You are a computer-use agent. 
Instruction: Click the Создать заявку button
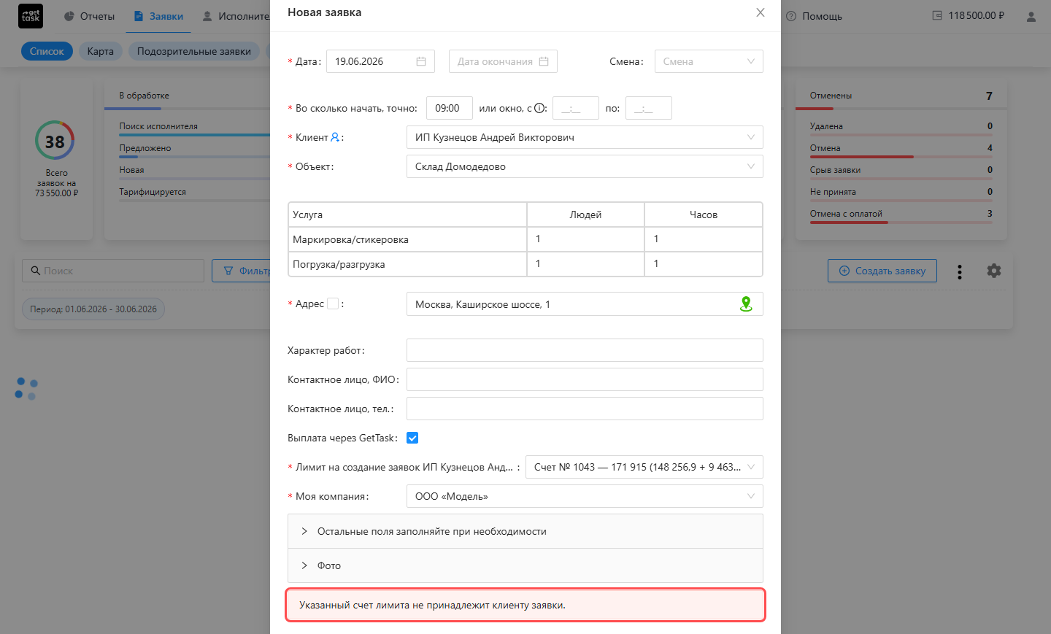click(x=882, y=271)
